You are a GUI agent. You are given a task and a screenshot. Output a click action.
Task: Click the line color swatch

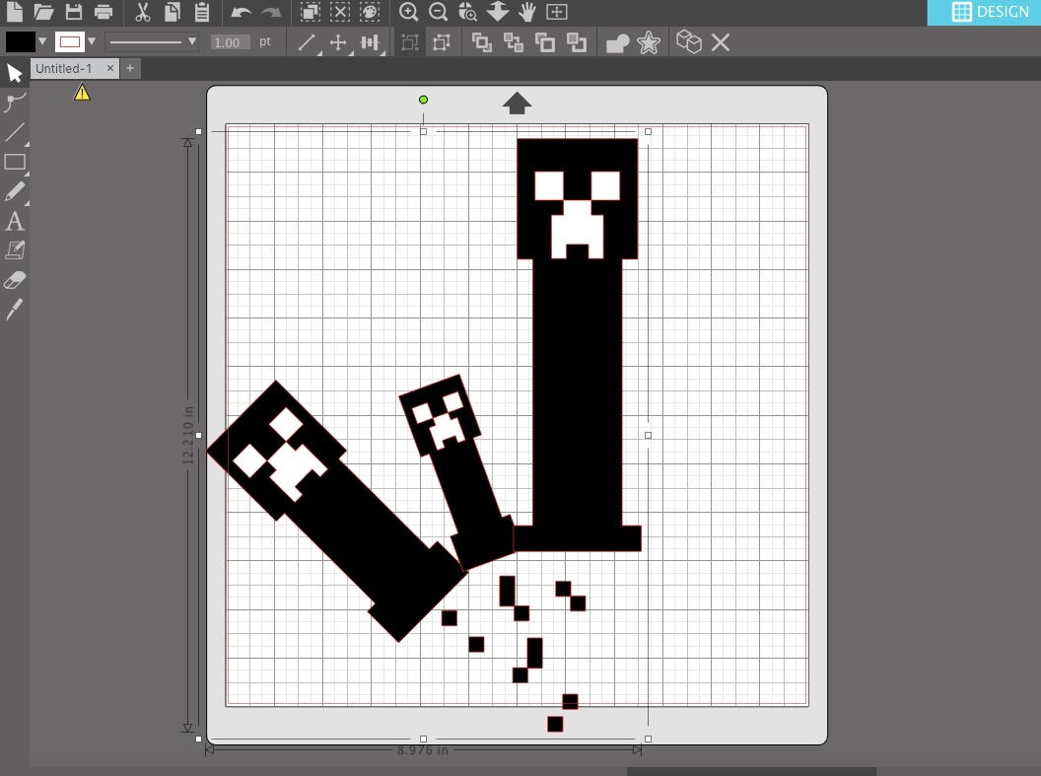(x=70, y=41)
